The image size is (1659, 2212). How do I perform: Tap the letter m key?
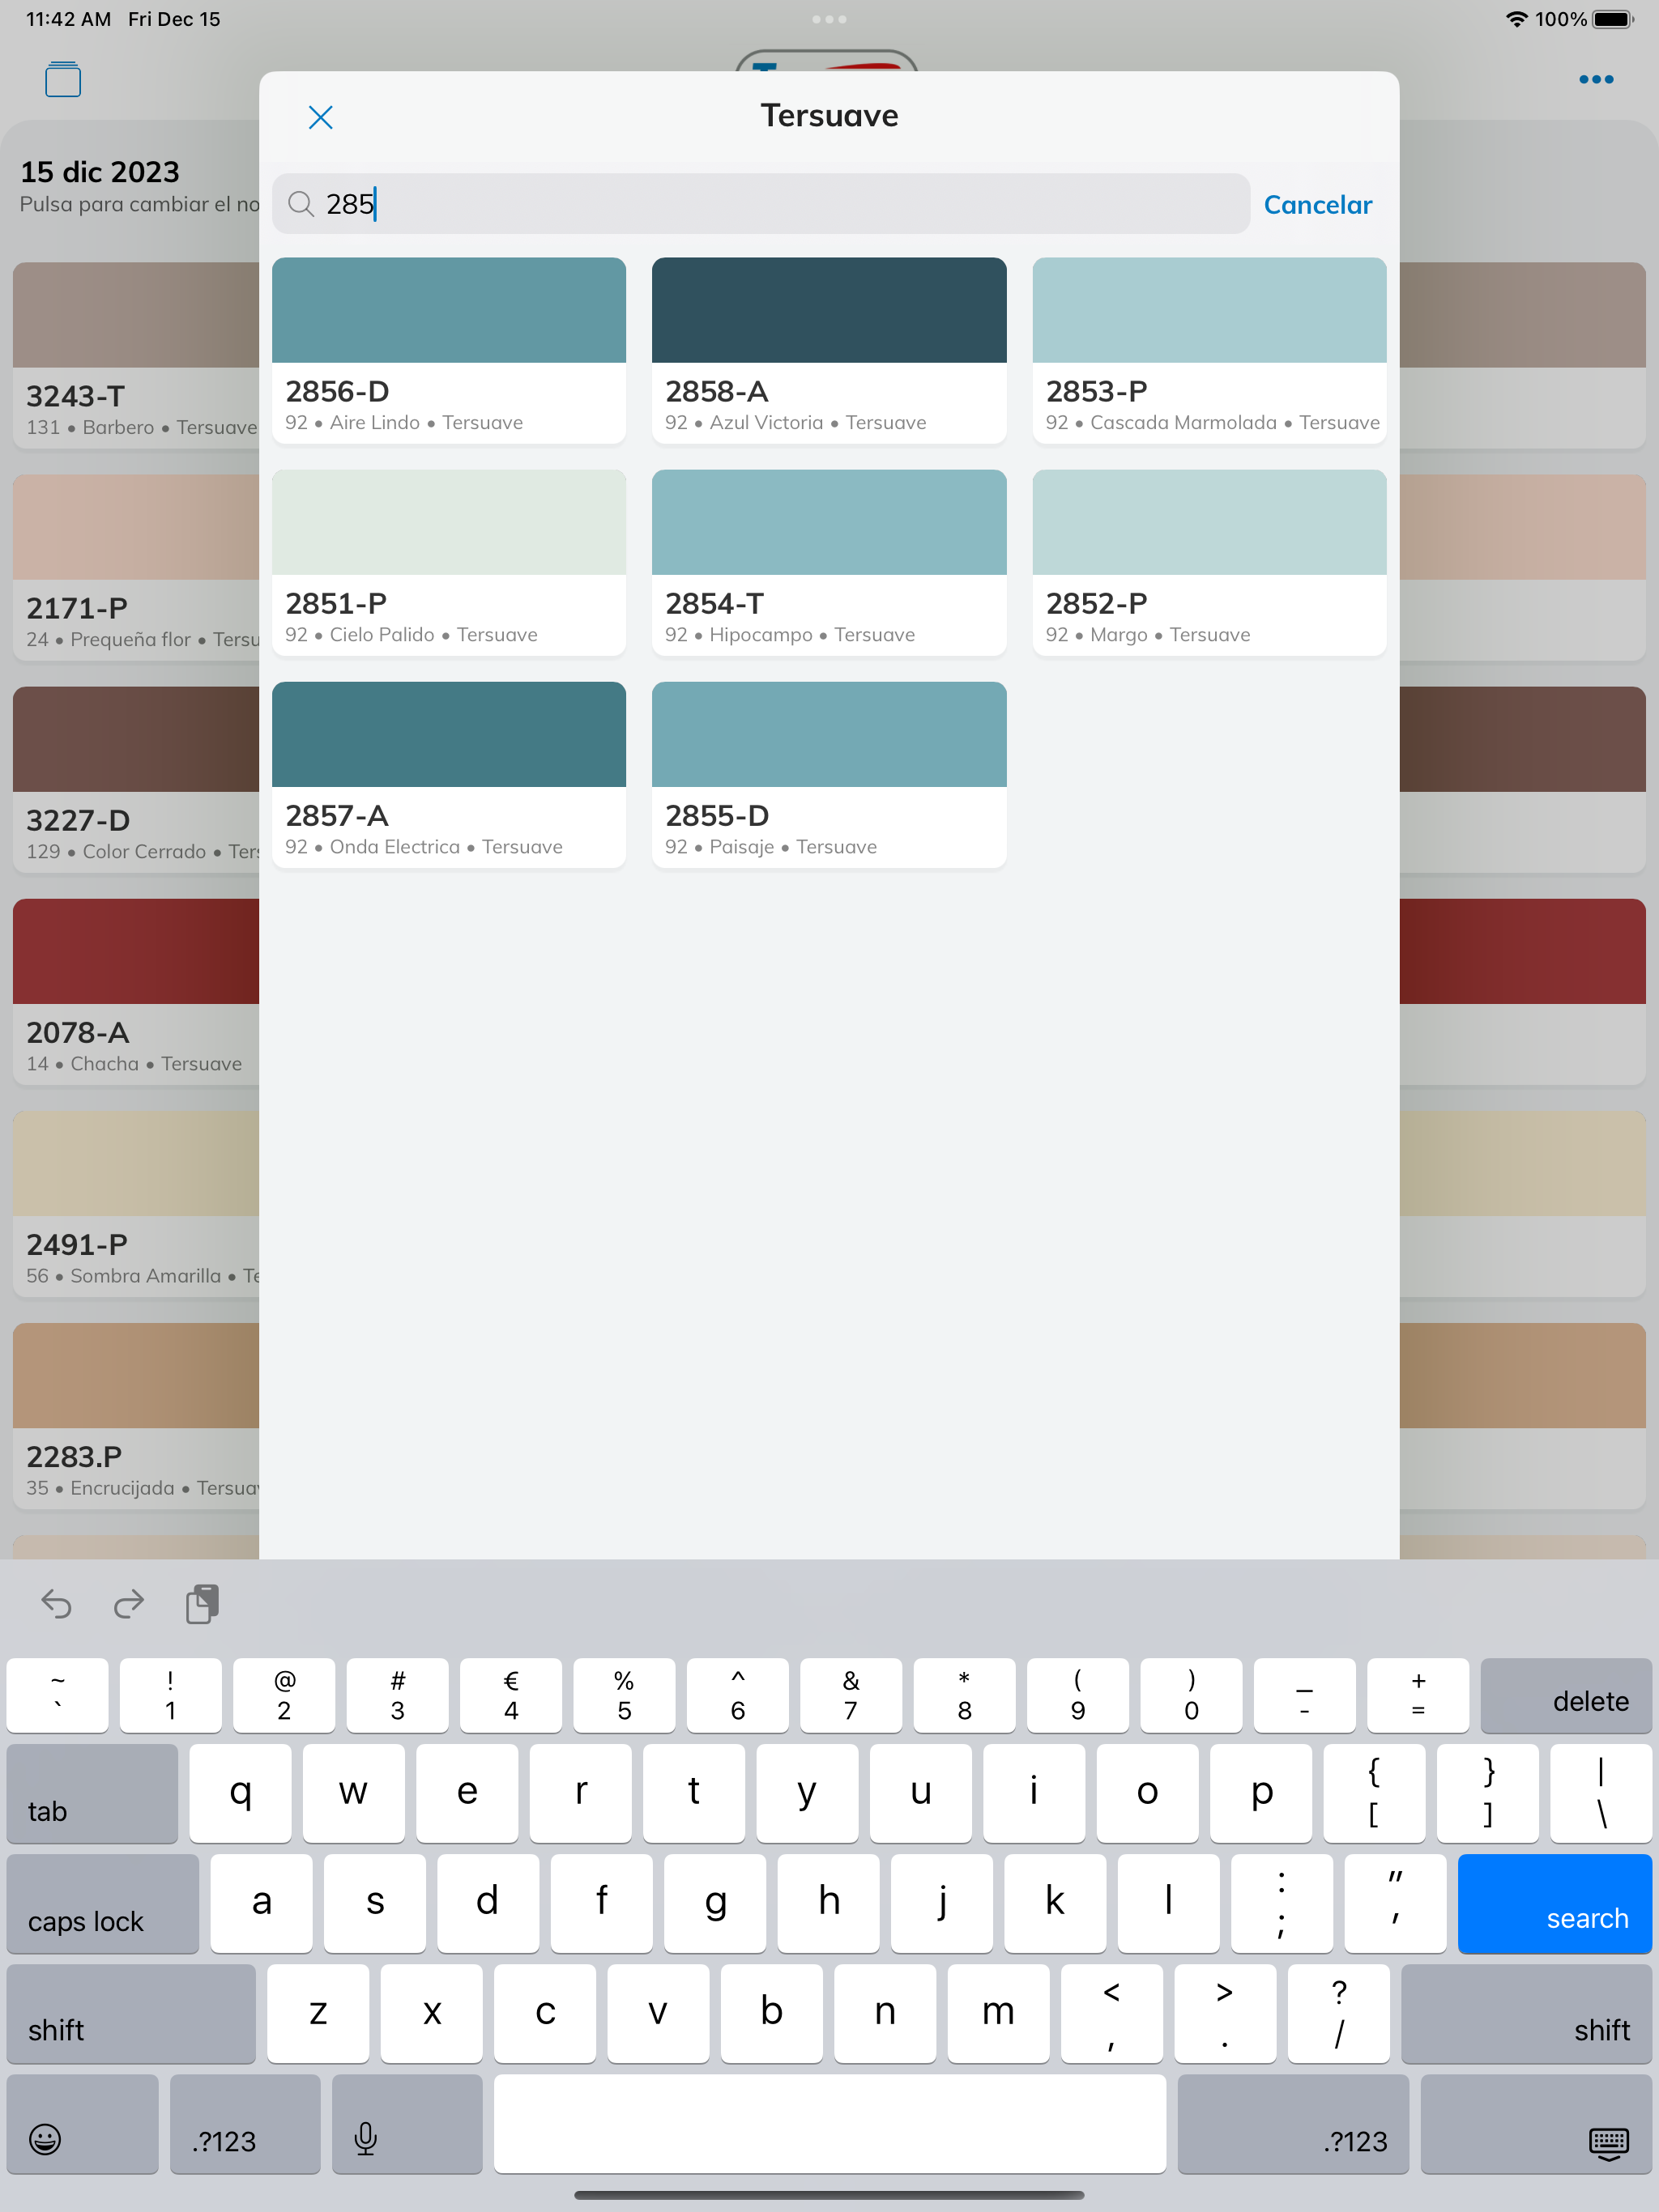[x=999, y=2013]
